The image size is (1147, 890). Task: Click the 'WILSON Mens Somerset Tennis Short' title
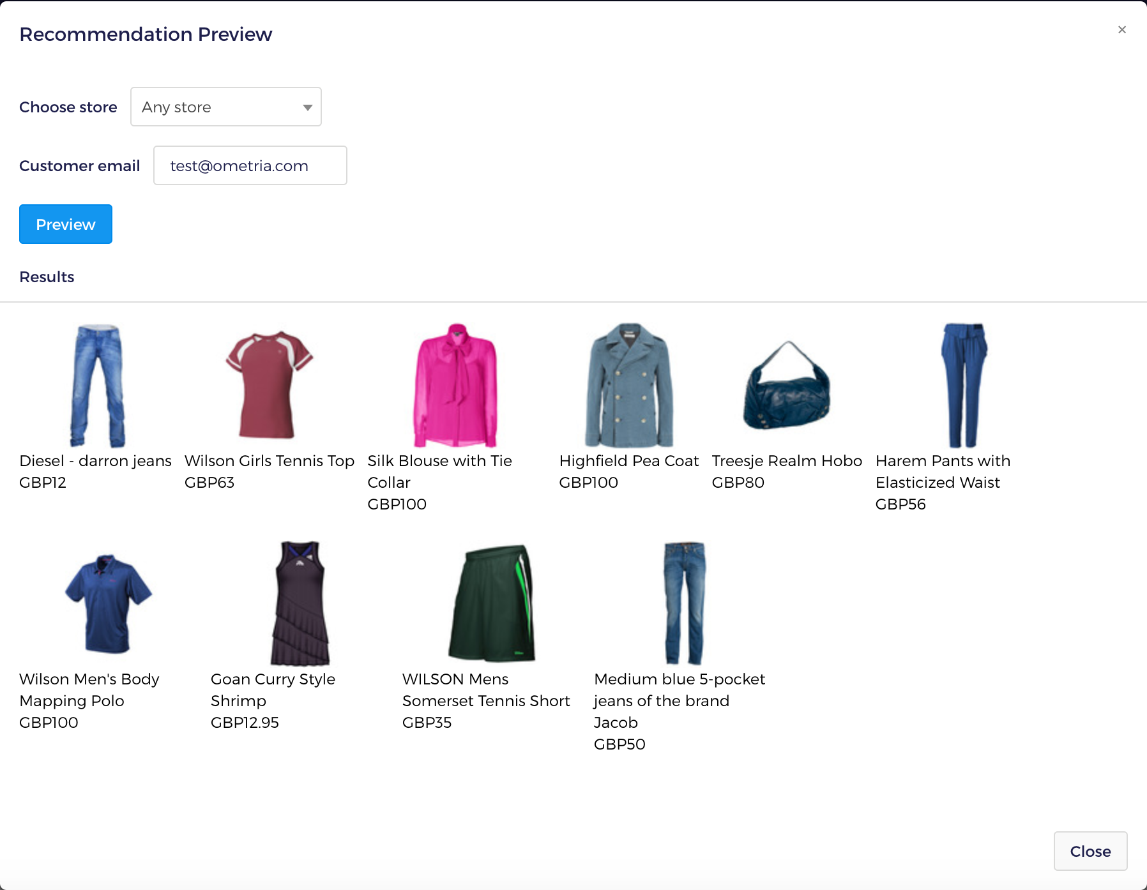tap(487, 690)
